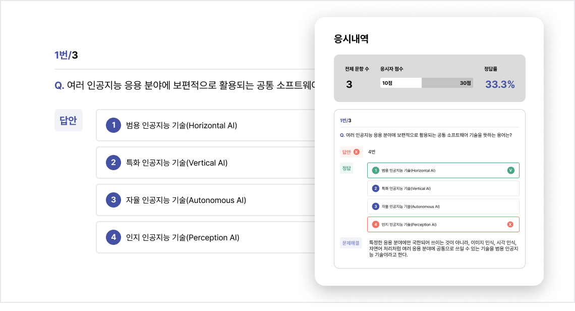Click the 답안 label button
Screen dimensions: 575x311
(68, 120)
